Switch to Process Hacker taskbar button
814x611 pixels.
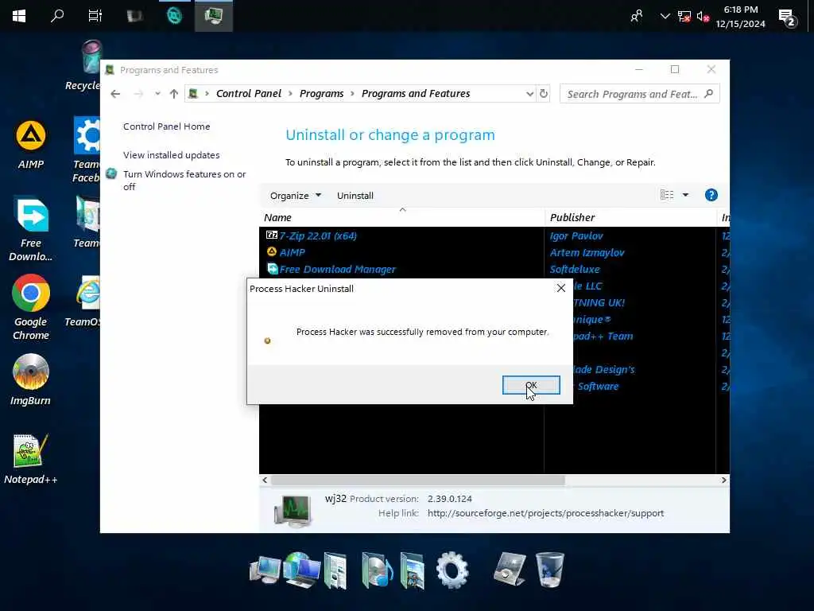[213, 16]
